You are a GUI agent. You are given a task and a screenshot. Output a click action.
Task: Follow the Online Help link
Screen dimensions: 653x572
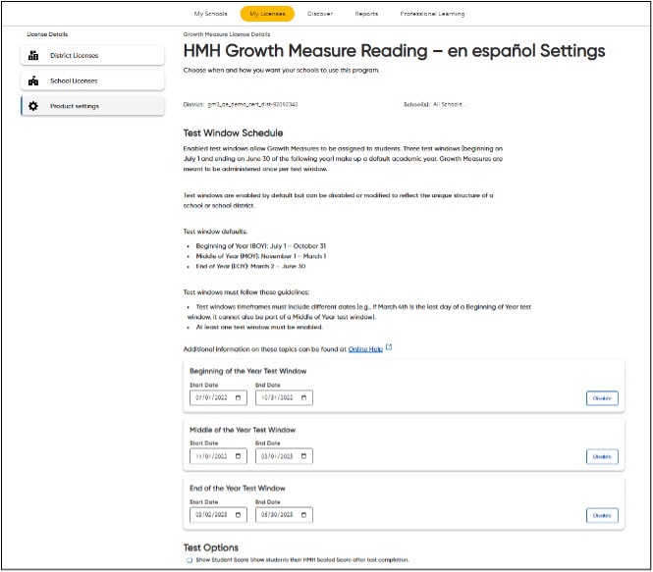365,349
